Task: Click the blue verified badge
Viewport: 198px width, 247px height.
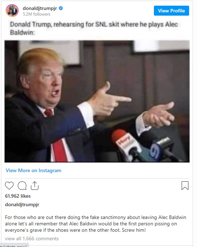Action: (x=61, y=8)
